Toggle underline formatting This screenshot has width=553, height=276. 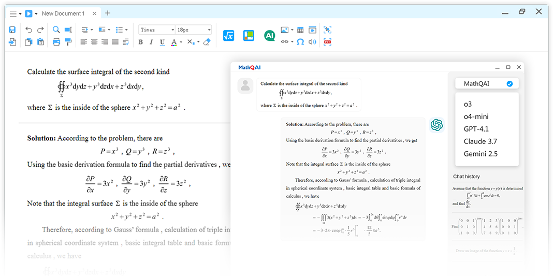pyautogui.click(x=162, y=42)
